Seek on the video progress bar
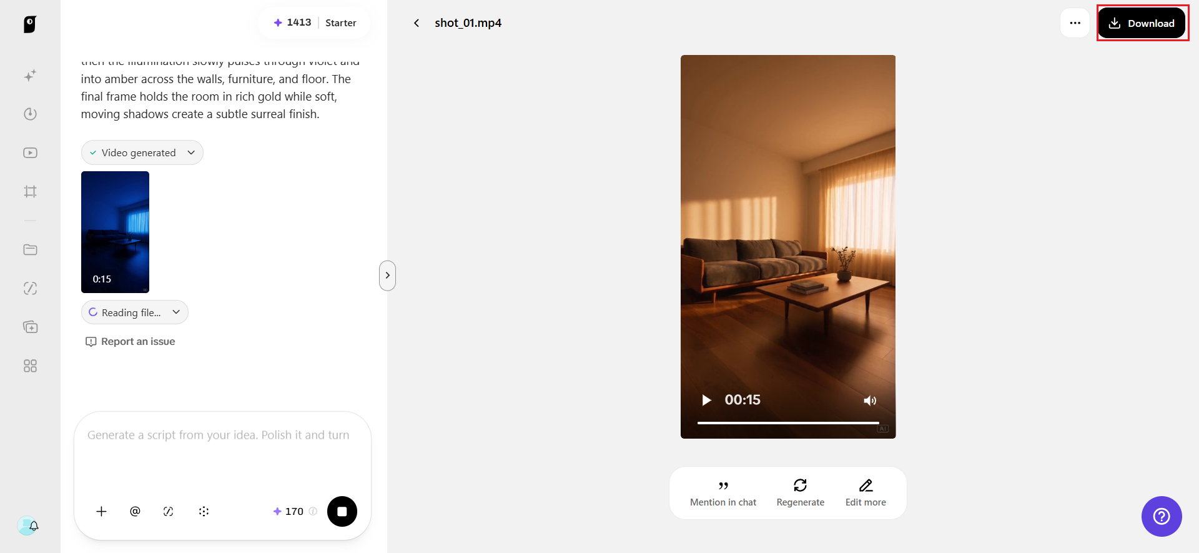Viewport: 1199px width, 553px height. [x=788, y=423]
